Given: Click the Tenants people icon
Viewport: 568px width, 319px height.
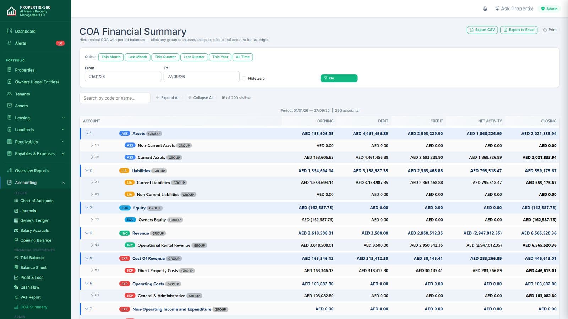Looking at the screenshot, I should [10, 94].
